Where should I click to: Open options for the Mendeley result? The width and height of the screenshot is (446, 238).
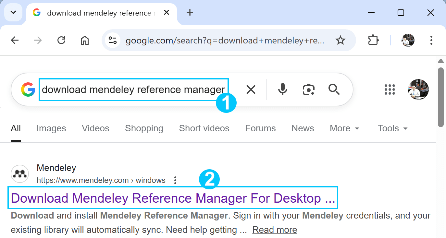tap(175, 180)
